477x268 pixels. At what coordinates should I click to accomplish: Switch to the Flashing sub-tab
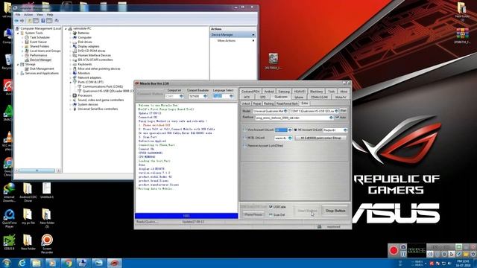point(268,103)
